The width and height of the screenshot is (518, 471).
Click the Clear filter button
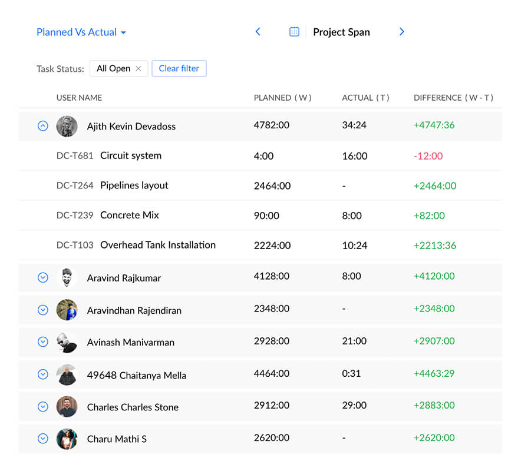point(179,68)
